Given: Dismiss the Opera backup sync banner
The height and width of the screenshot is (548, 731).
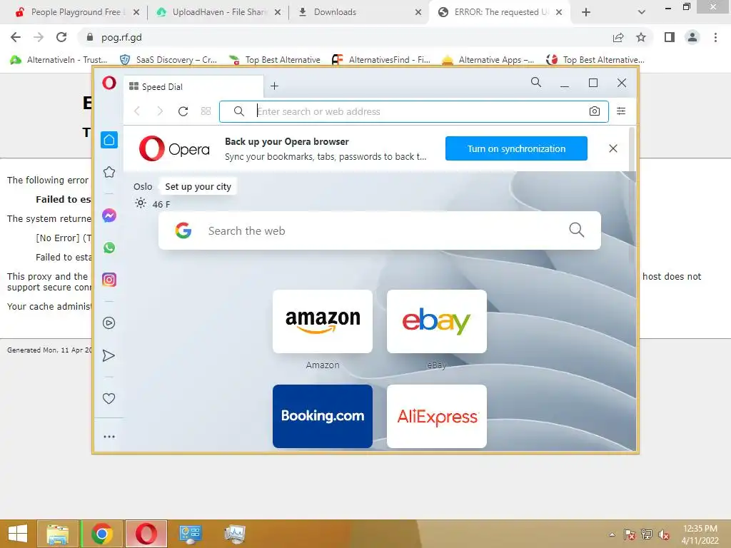Looking at the screenshot, I should (x=613, y=148).
